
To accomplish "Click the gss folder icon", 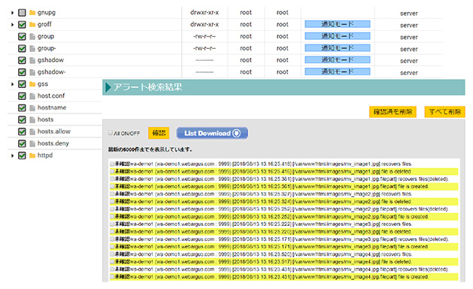I will (x=32, y=84).
